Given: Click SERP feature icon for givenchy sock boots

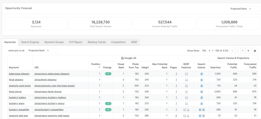Looking at the screenshot, I should pyautogui.click(x=186, y=86).
